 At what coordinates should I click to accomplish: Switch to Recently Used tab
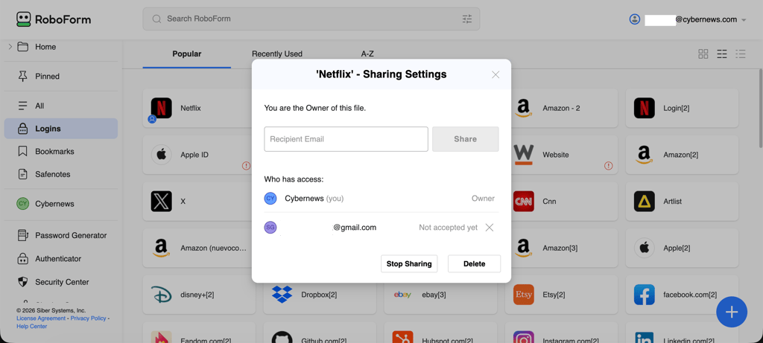point(277,54)
